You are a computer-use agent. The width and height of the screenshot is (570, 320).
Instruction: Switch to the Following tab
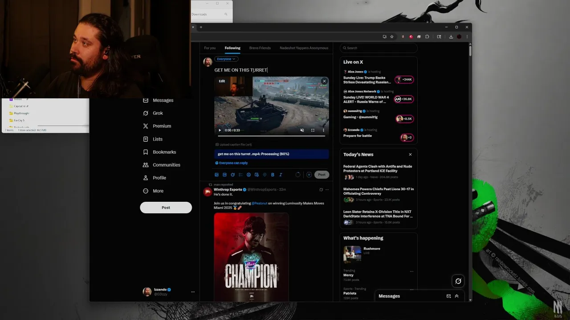(x=232, y=48)
